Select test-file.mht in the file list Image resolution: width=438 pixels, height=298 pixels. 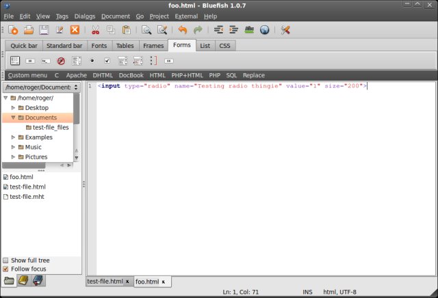27,197
